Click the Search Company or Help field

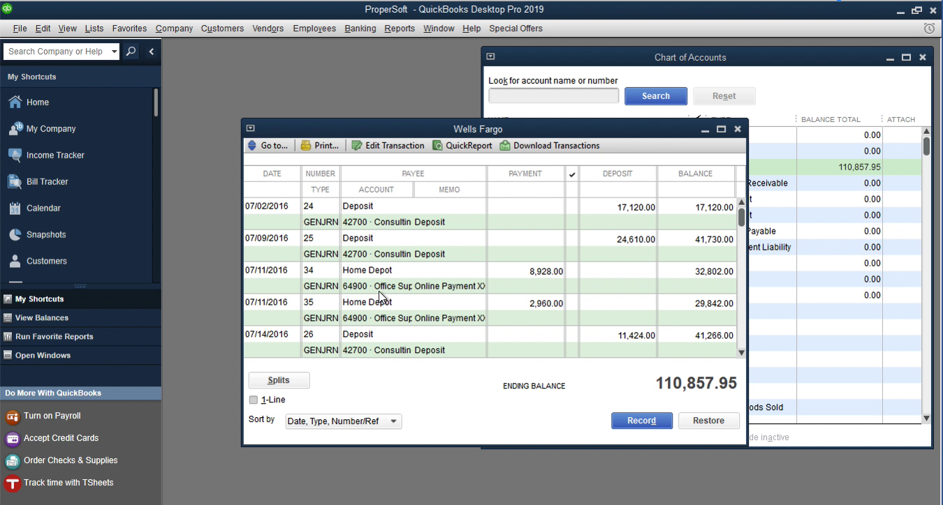(56, 51)
